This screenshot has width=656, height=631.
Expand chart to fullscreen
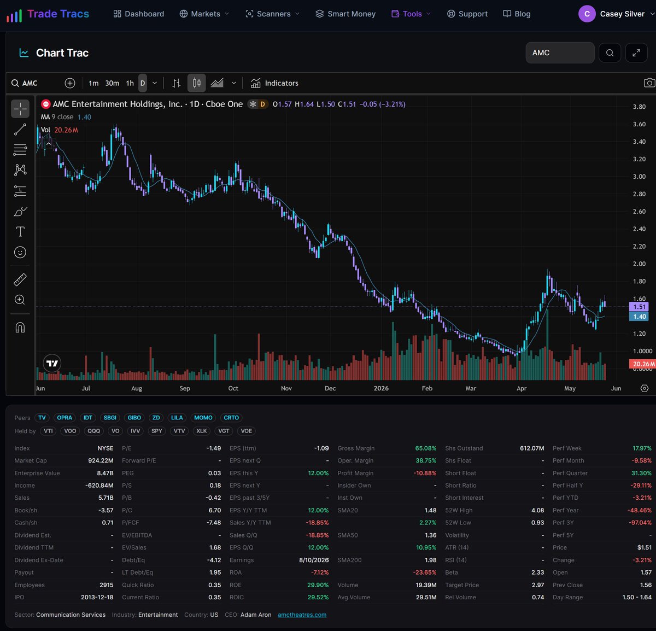pyautogui.click(x=636, y=53)
